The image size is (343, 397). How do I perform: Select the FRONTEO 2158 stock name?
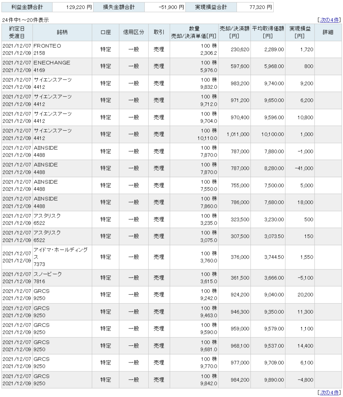click(47, 49)
